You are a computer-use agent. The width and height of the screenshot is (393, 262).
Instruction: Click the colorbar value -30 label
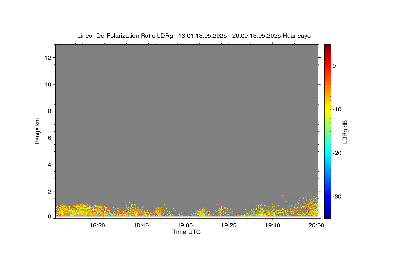337,196
